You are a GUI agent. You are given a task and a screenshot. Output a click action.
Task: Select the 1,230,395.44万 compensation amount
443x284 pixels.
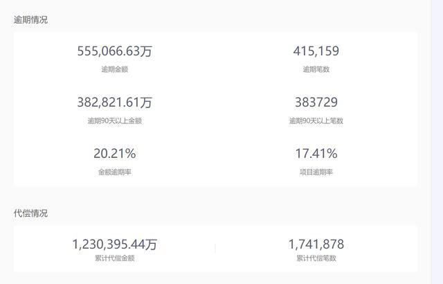(115, 244)
